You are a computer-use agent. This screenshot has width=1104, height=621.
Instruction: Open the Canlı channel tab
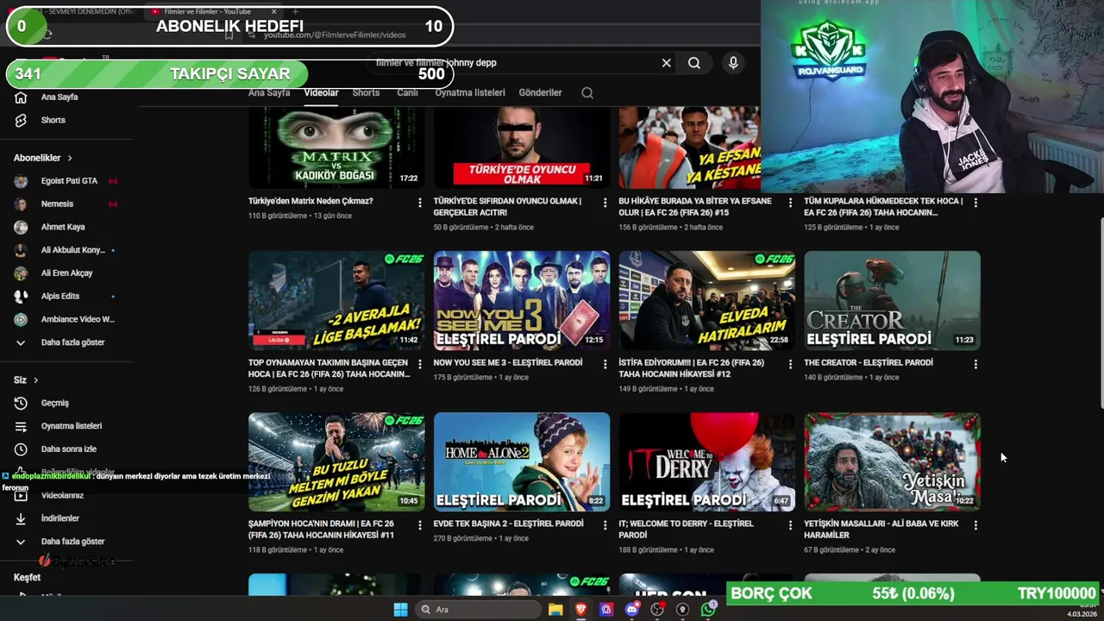407,93
